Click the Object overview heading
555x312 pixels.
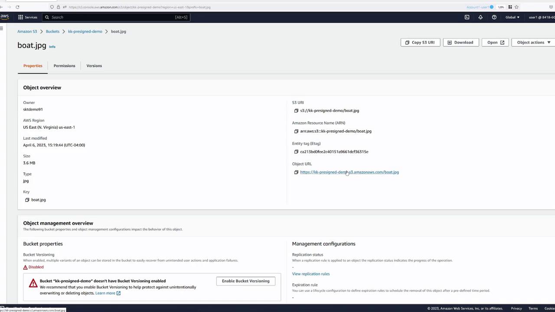(x=42, y=88)
